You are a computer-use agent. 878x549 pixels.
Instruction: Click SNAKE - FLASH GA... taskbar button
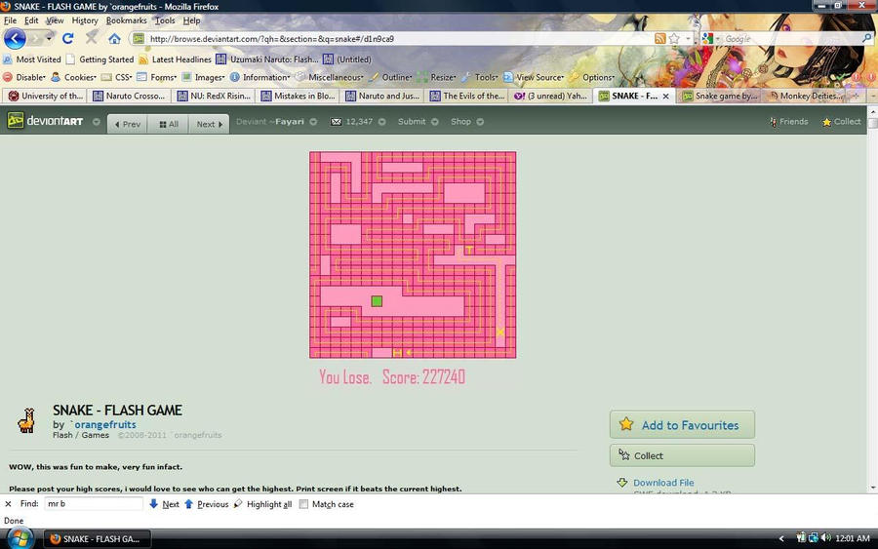pos(98,539)
